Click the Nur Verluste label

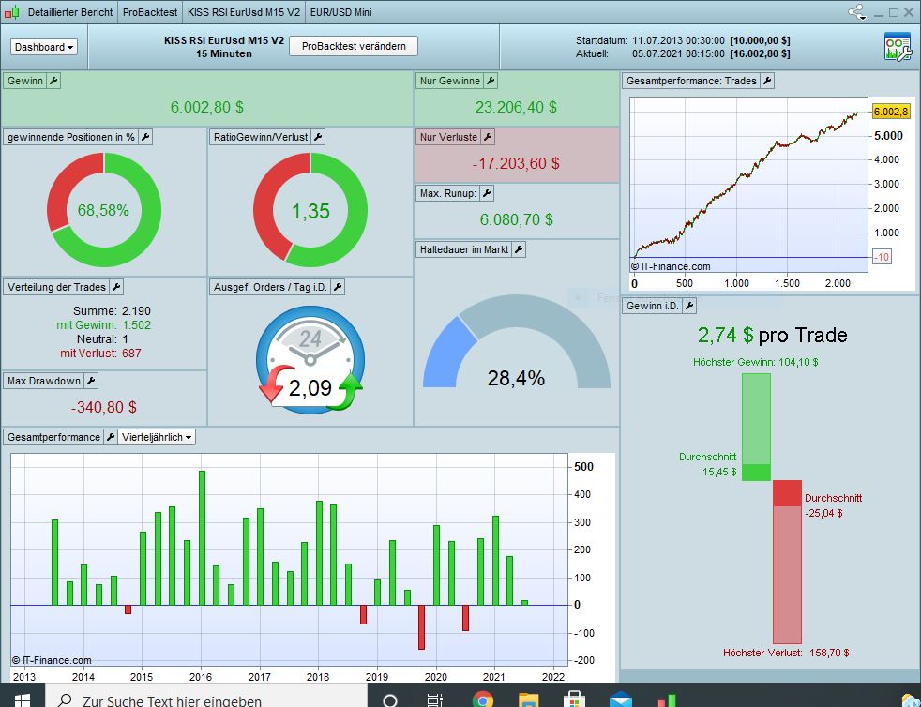pos(448,137)
